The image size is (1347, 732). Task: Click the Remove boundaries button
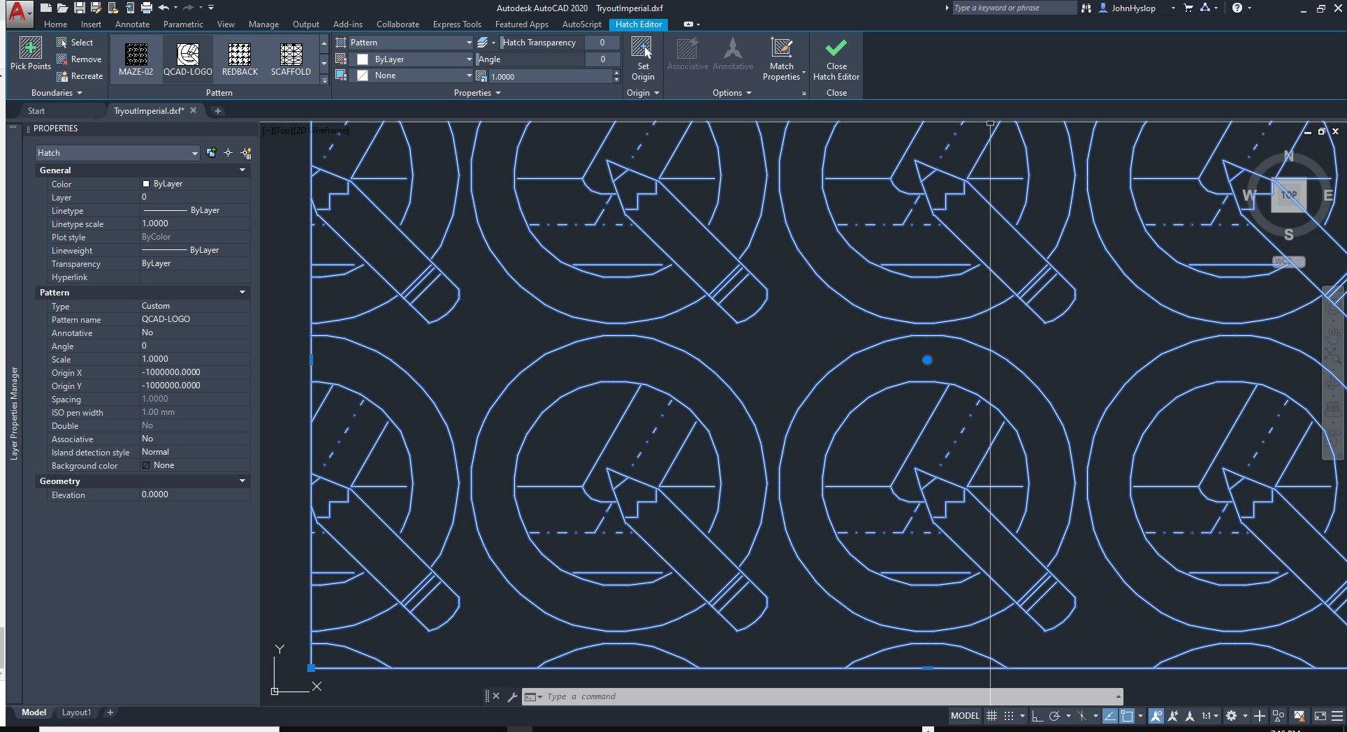coord(79,59)
